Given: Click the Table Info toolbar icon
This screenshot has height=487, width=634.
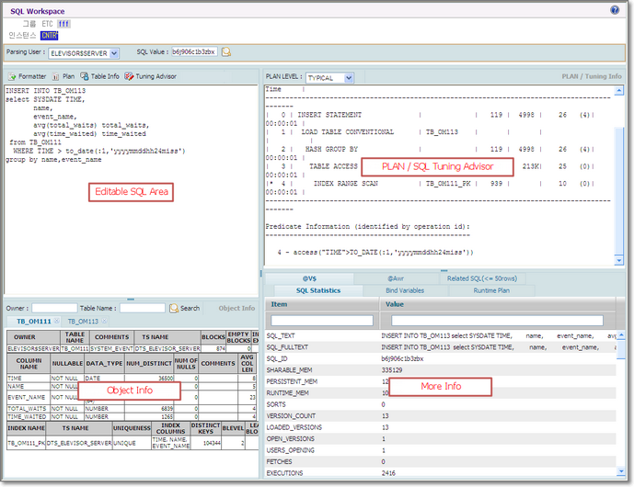Looking at the screenshot, I should coord(84,76).
